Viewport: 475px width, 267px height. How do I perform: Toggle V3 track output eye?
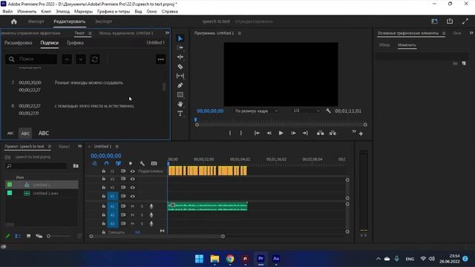click(x=132, y=179)
